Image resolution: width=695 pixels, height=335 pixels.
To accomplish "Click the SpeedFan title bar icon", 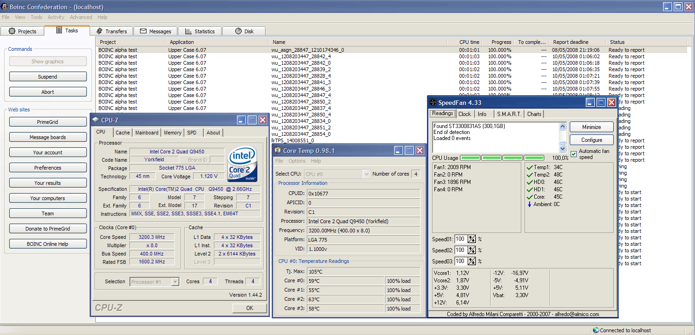I will pyautogui.click(x=433, y=103).
